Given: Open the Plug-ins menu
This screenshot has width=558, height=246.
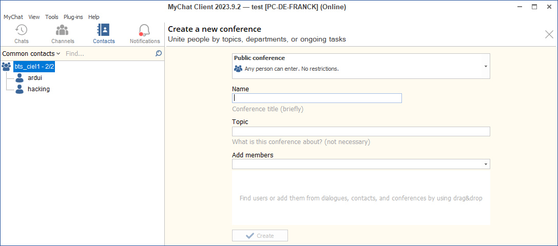Looking at the screenshot, I should pos(73,17).
